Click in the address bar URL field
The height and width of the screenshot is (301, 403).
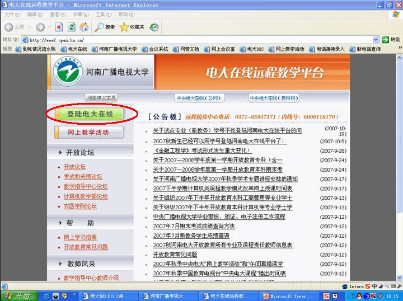pyautogui.click(x=196, y=40)
